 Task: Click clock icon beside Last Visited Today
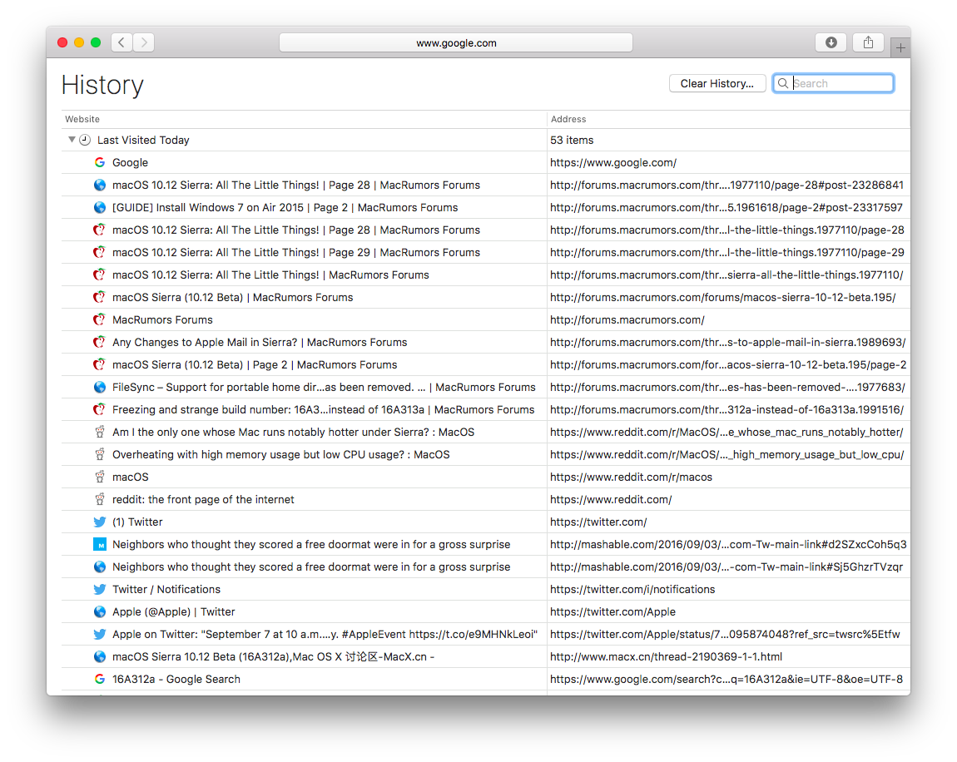coord(85,140)
